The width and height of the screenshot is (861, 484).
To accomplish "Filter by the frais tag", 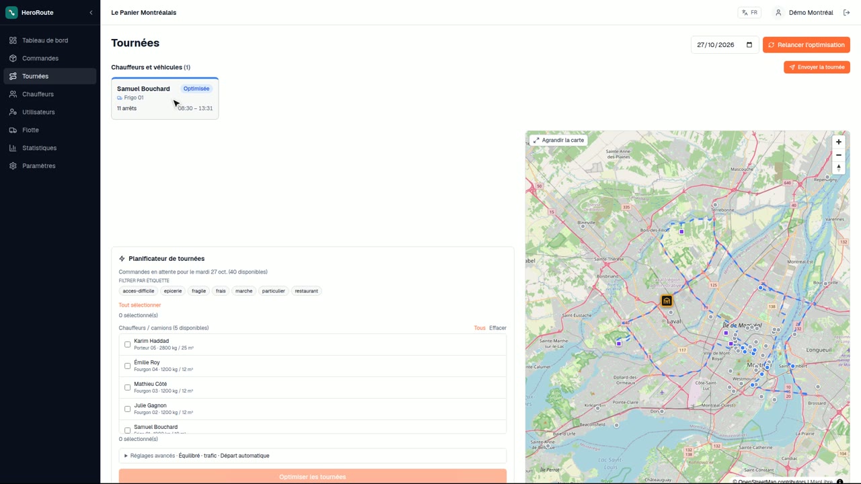I will (x=221, y=291).
